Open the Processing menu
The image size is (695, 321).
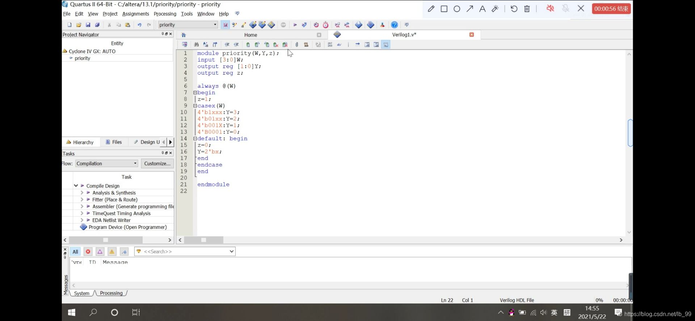click(x=165, y=14)
